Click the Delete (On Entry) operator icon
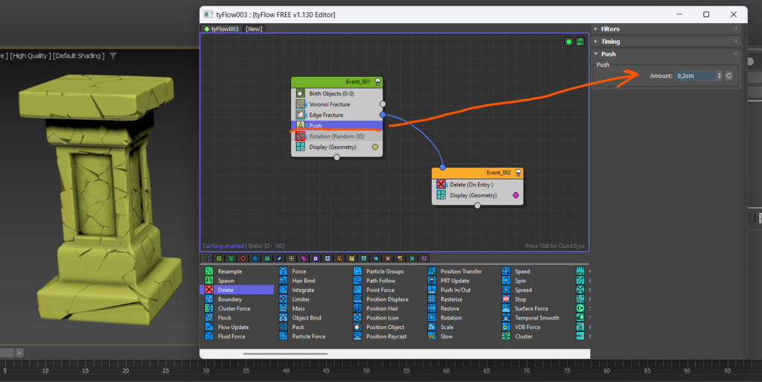The height and width of the screenshot is (382, 762). coord(441,184)
